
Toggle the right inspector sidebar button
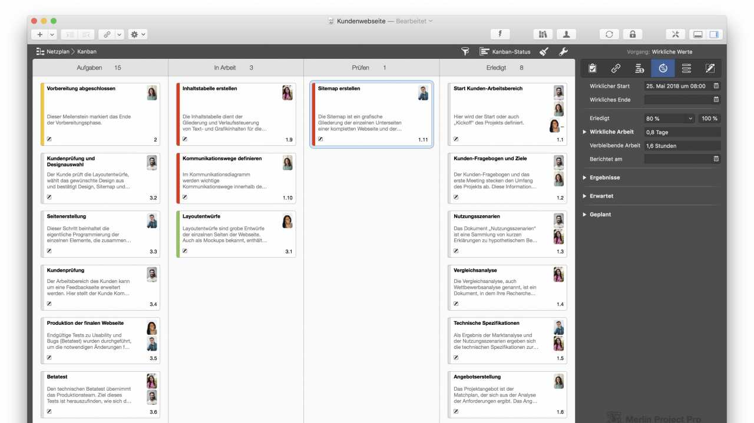714,35
